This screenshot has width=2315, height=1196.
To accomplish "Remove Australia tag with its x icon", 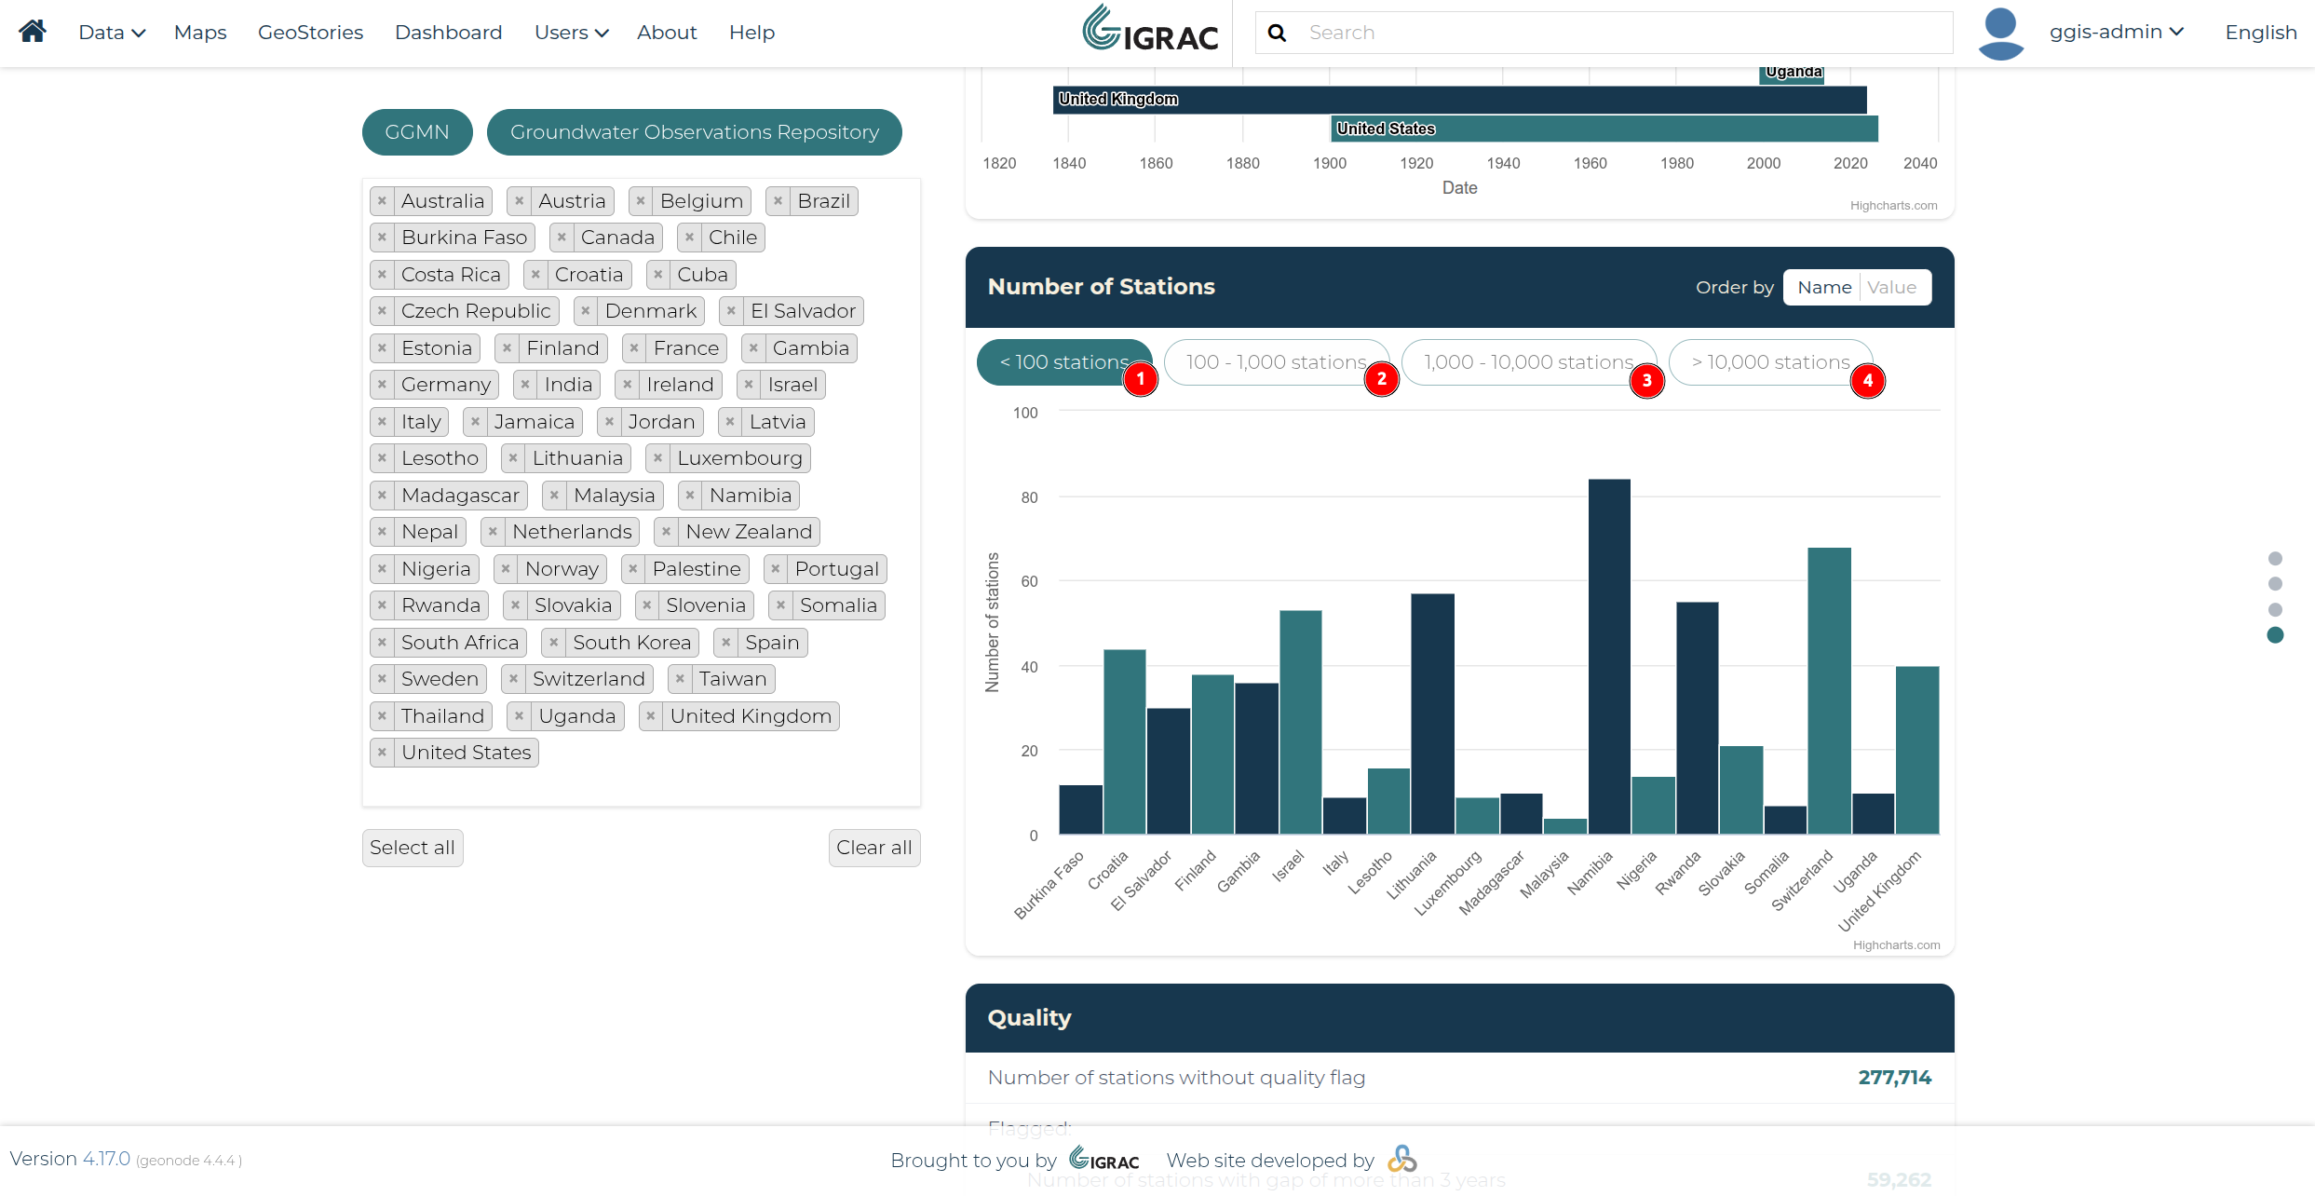I will 382,201.
